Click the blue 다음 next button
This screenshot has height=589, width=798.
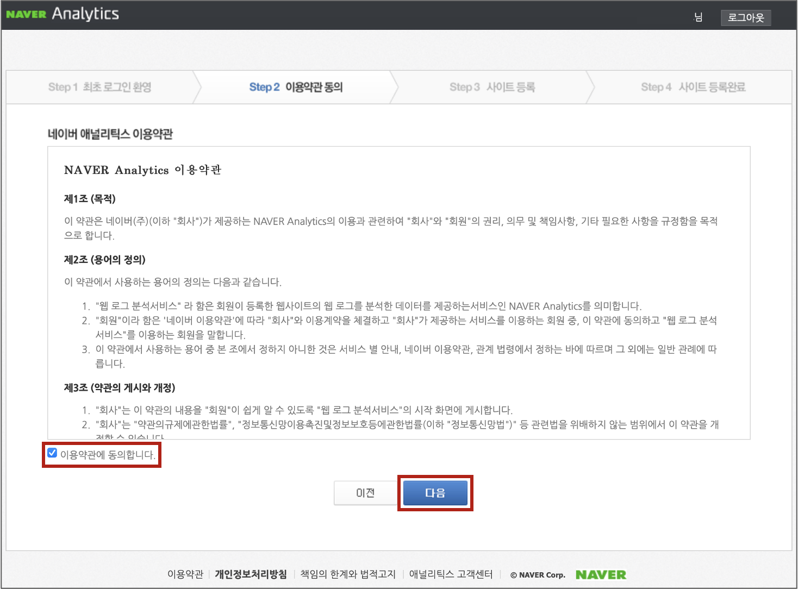pyautogui.click(x=435, y=493)
